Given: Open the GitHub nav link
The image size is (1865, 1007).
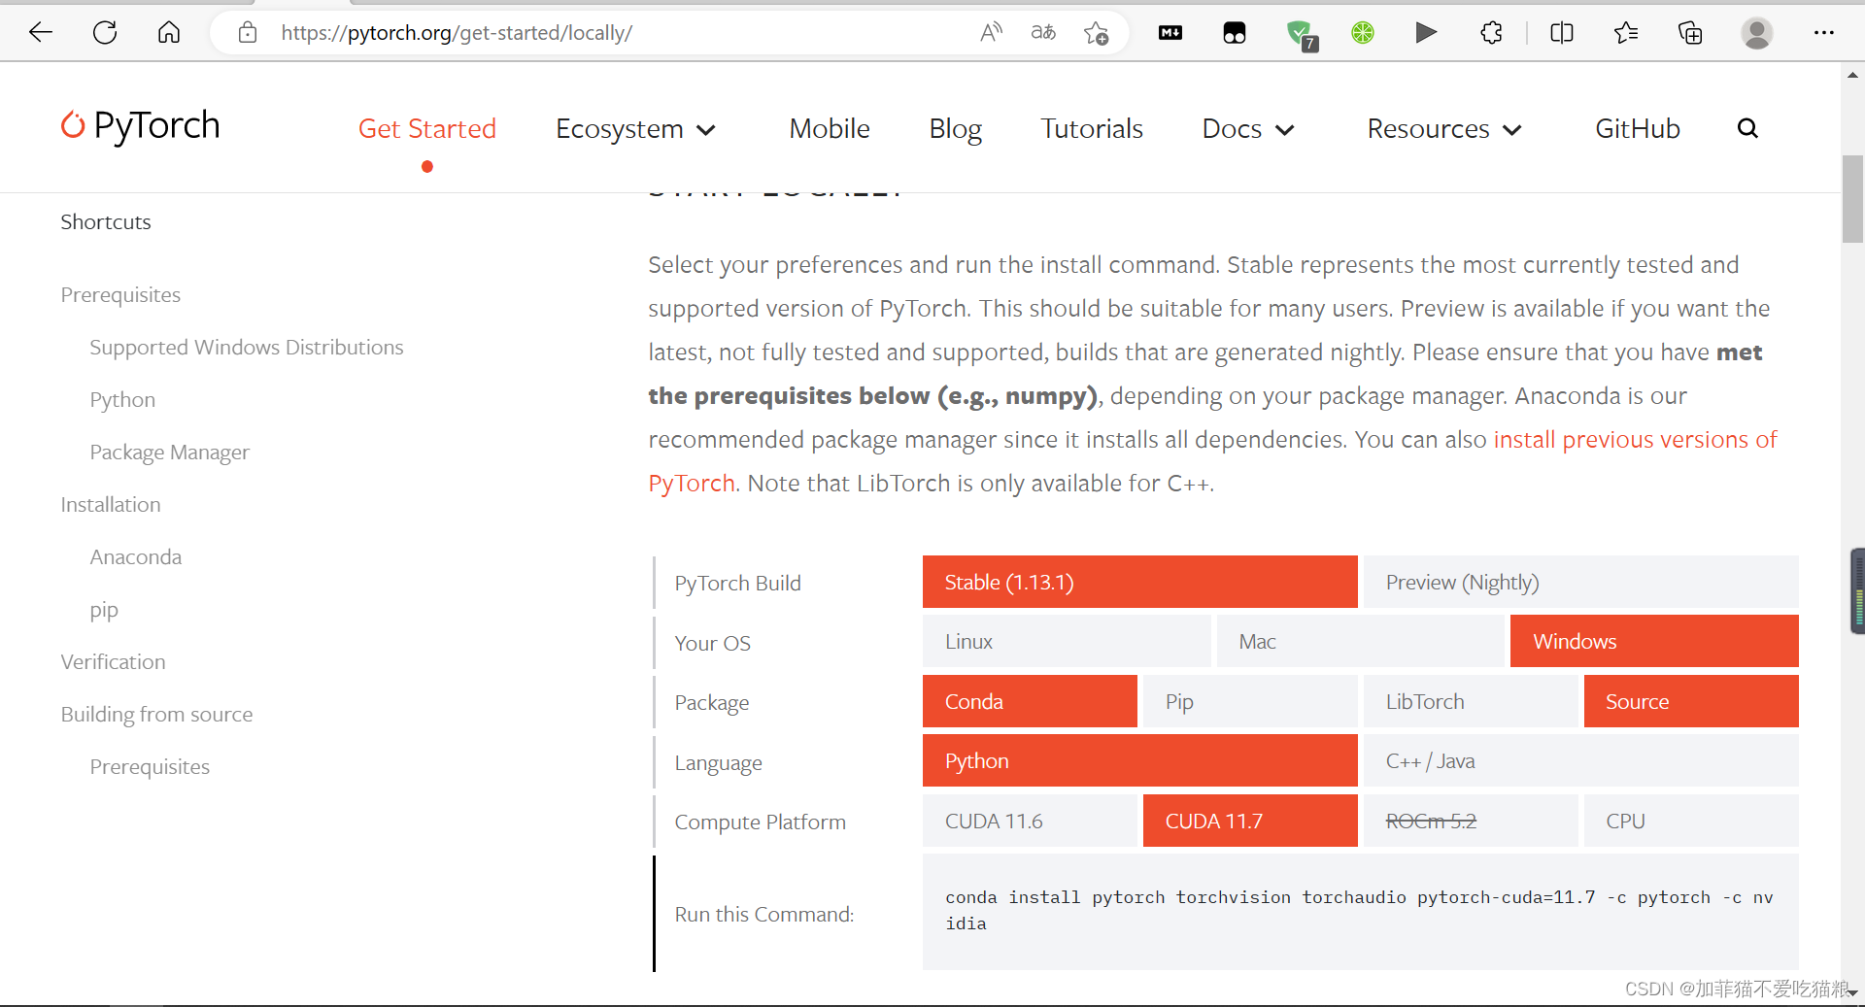Looking at the screenshot, I should pyautogui.click(x=1638, y=129).
